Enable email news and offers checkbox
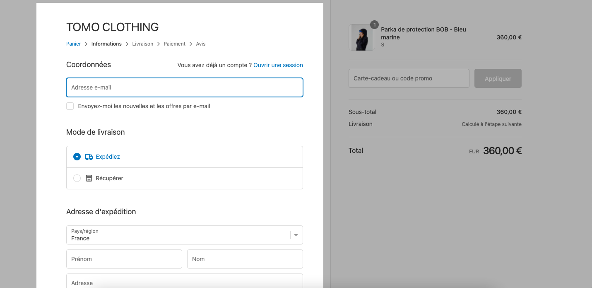Image resolution: width=592 pixels, height=288 pixels. (x=70, y=106)
